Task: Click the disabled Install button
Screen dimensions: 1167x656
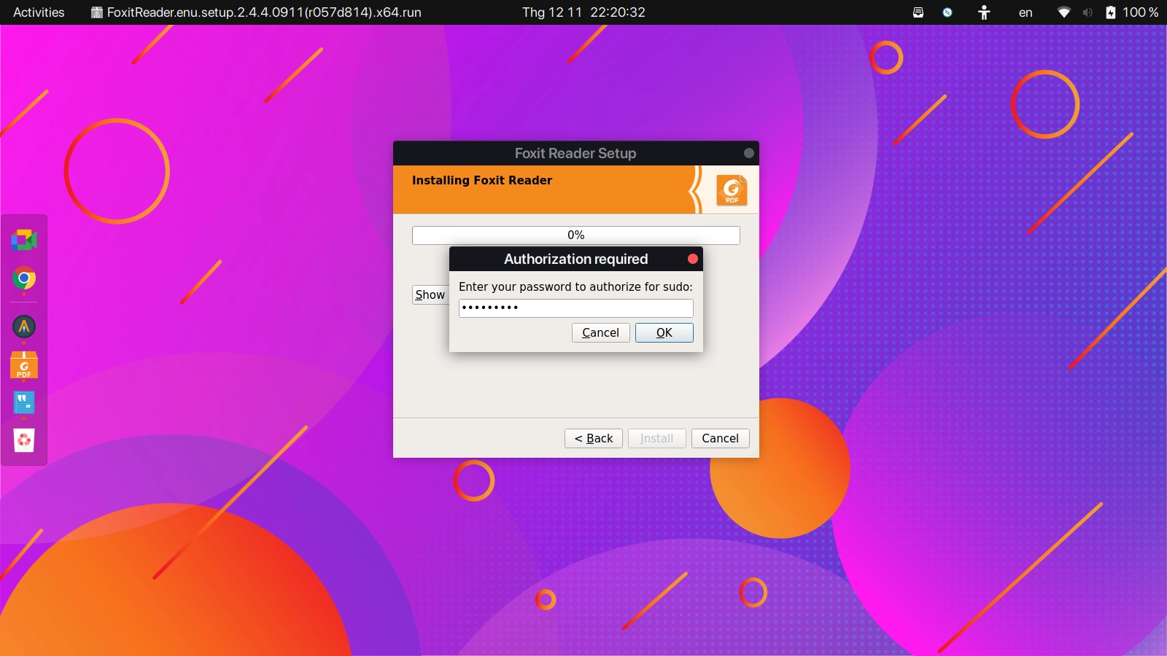Action: pos(656,438)
